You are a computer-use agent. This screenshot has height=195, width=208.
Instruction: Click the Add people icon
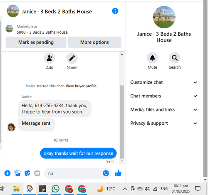[x=50, y=58]
